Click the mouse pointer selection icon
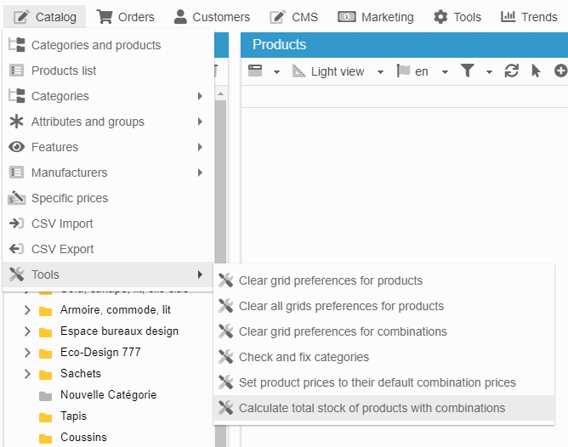This screenshot has height=447, width=568. tap(536, 71)
